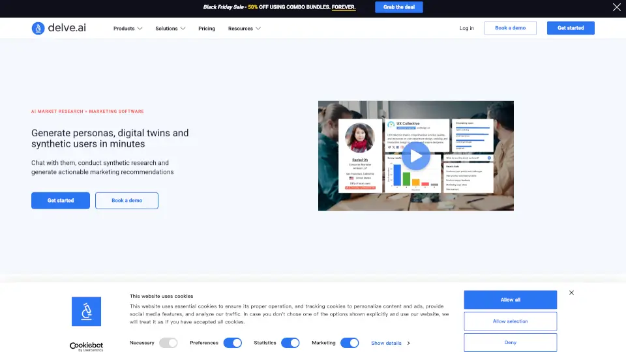This screenshot has height=352, width=626.
Task: Close the Black Friday sale banner
Action: 617,8
